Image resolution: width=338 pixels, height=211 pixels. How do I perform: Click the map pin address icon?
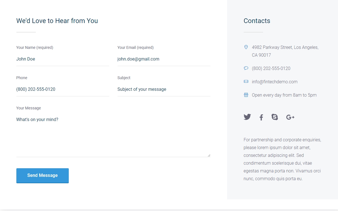[x=246, y=47]
